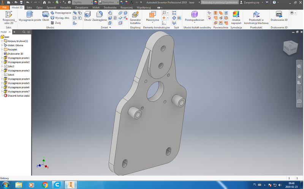This screenshot has height=189, width=304.
Task: Create a Płaszczyzna work plane
Action: 152,16
